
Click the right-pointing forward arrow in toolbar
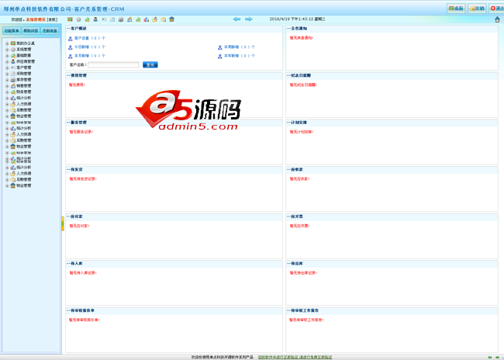coord(249,19)
